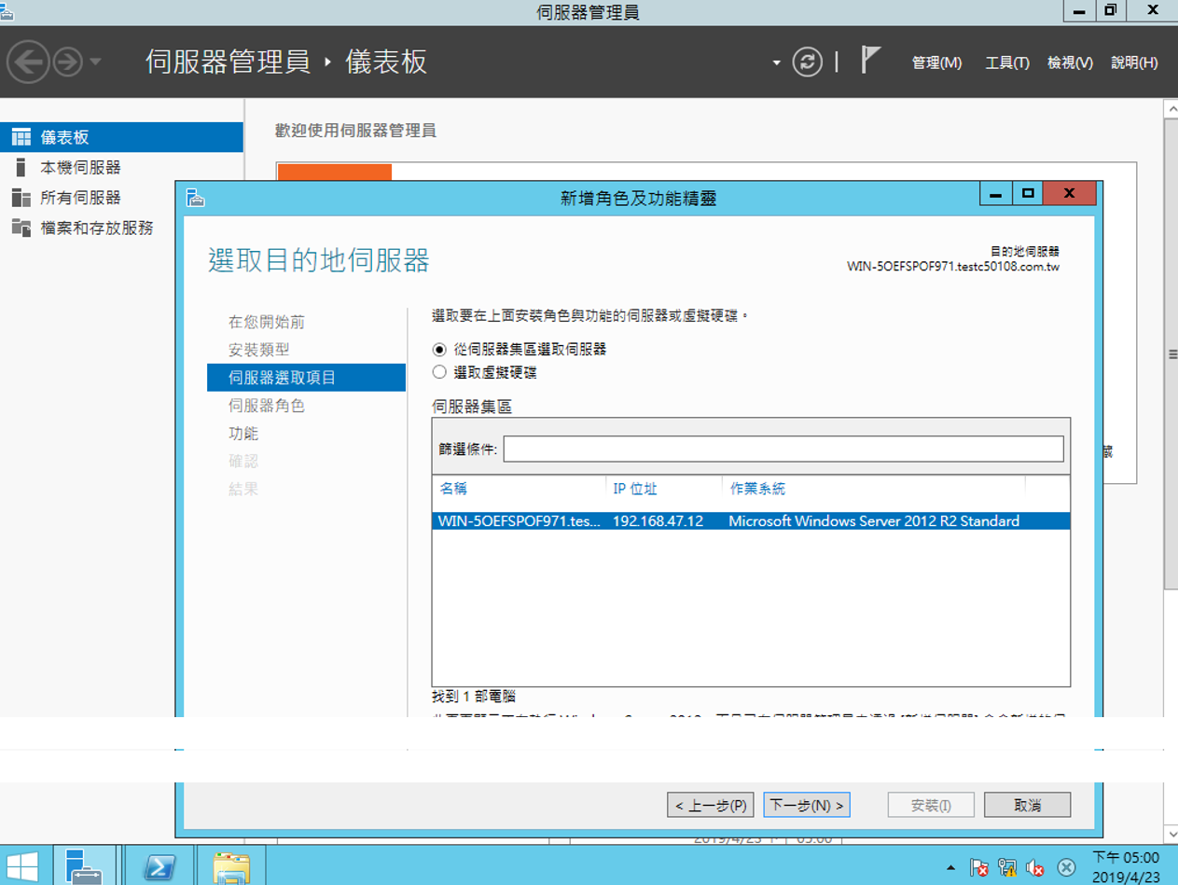The width and height of the screenshot is (1178, 885).
Task: Select 選取虛擬硬碟 radio button
Action: [440, 372]
